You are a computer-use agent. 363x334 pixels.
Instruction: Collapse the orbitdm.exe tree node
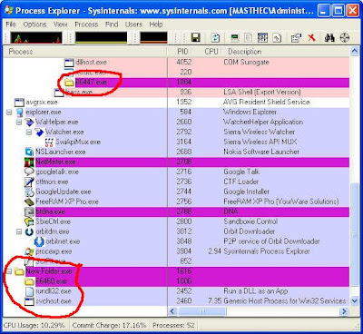pos(19,231)
